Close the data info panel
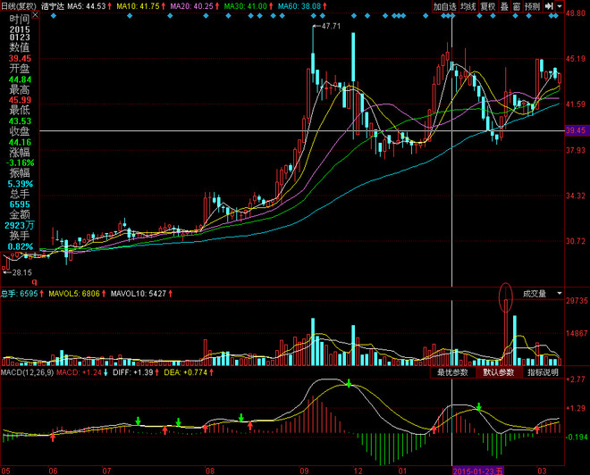 tap(35, 15)
